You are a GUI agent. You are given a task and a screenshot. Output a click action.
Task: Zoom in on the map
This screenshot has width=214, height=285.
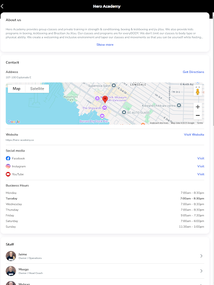[x=198, y=107]
